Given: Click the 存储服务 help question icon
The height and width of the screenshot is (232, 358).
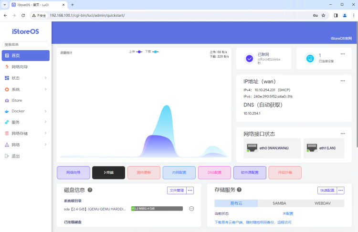Looking at the screenshot, I should [239, 190].
